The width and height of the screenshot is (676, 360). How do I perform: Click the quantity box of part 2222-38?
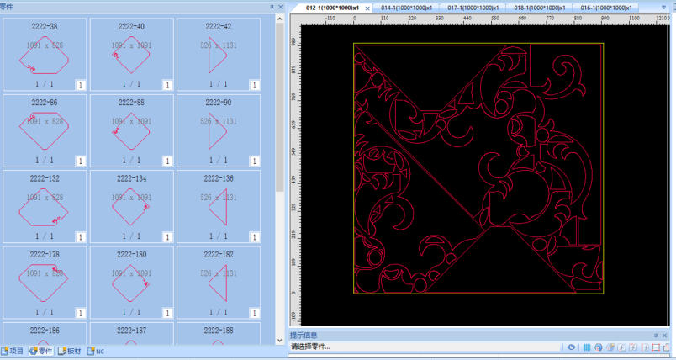pyautogui.click(x=81, y=85)
